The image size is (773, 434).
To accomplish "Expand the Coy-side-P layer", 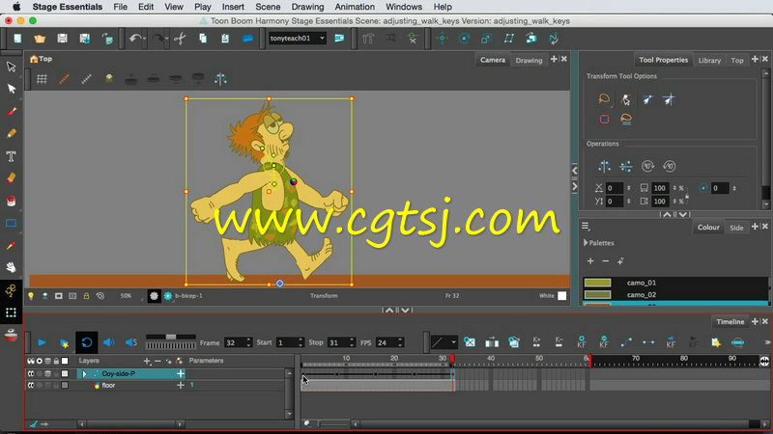I will coord(84,374).
